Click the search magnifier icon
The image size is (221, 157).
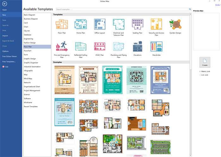[x=190, y=9]
